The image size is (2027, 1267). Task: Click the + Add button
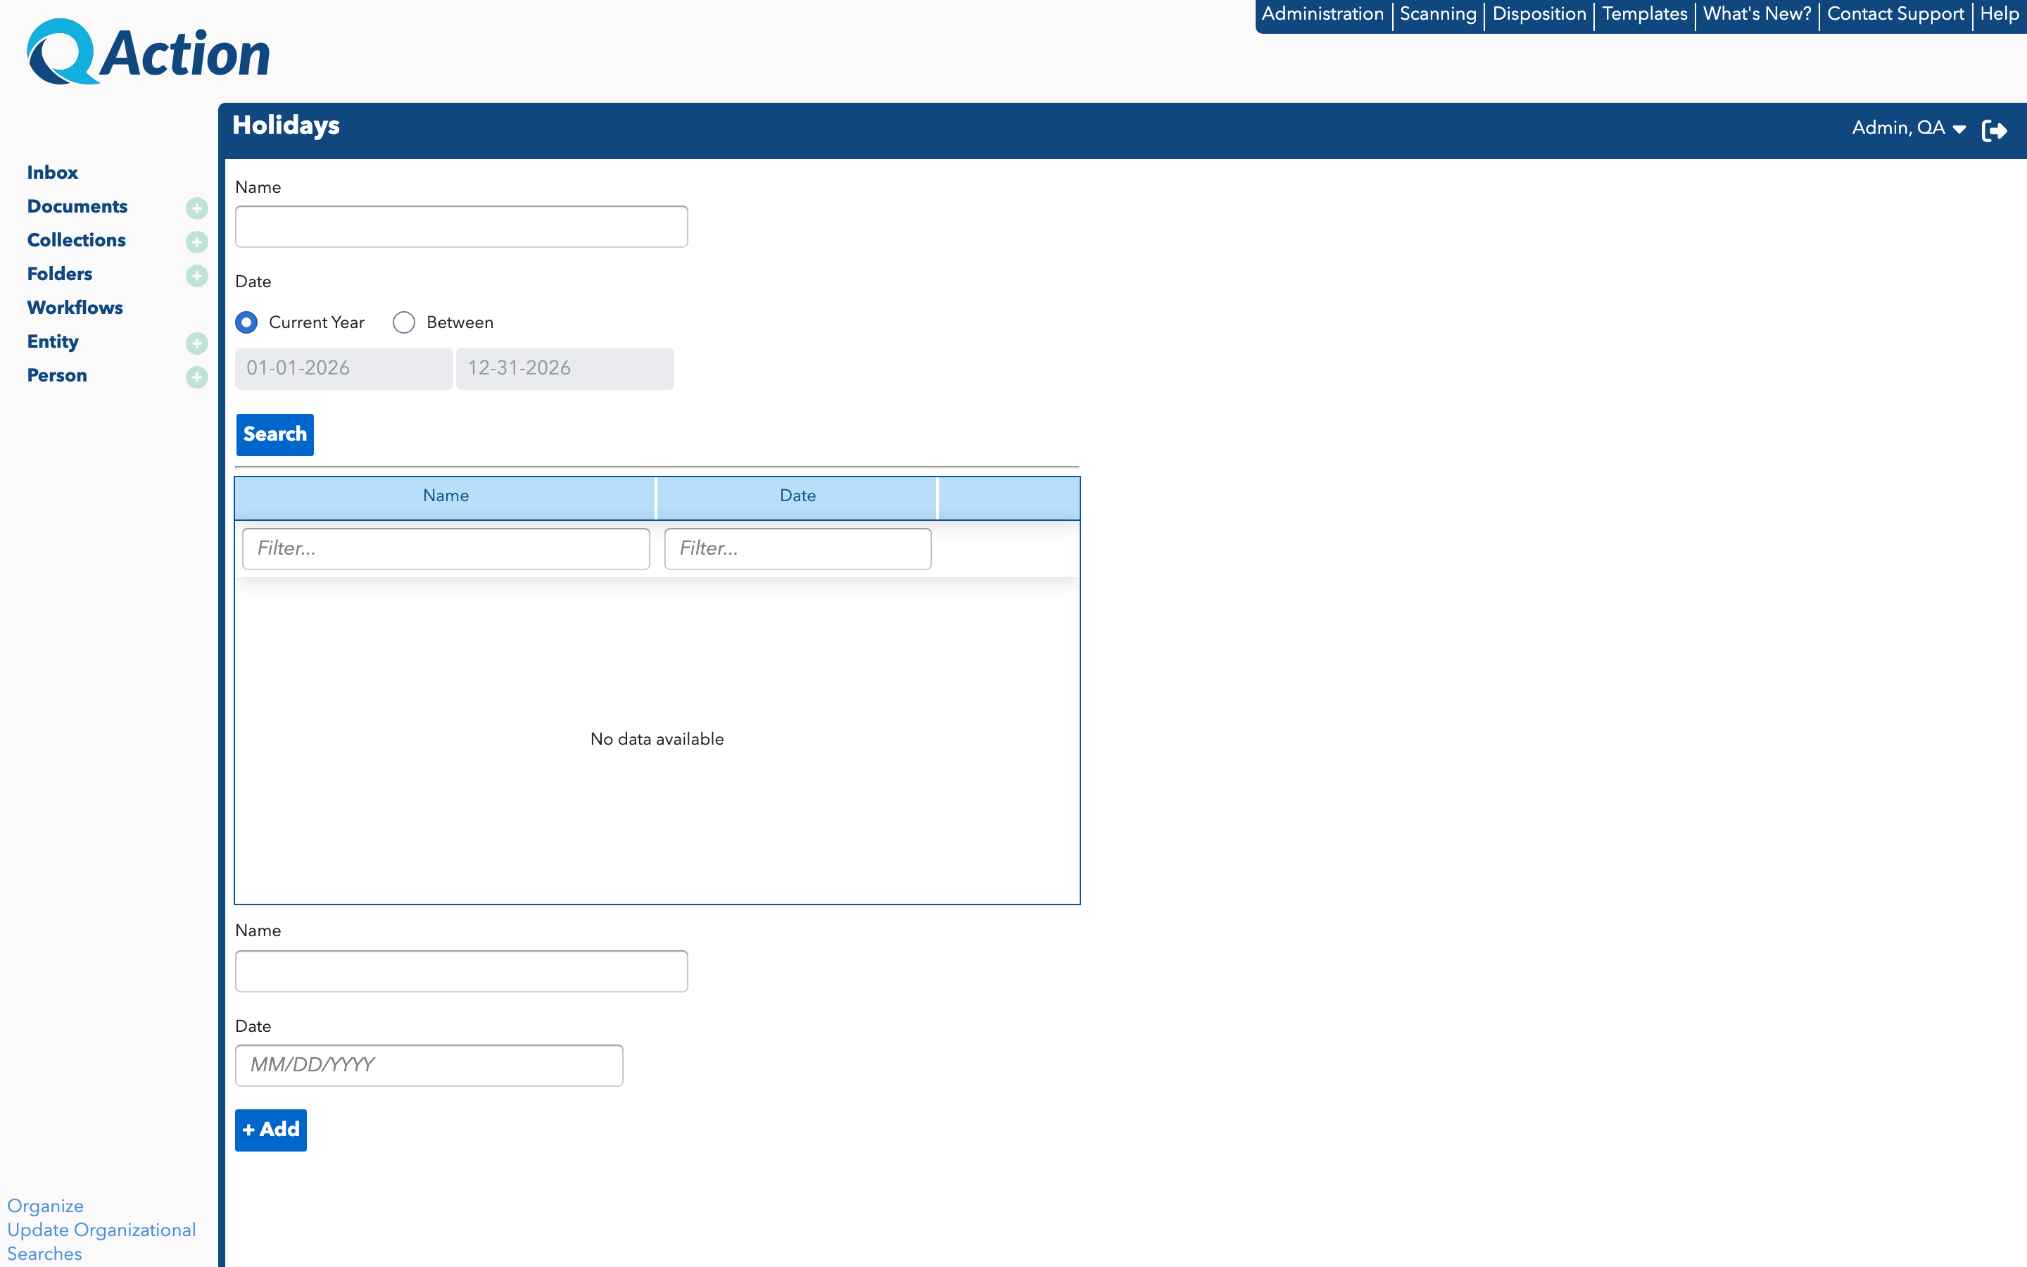[270, 1130]
